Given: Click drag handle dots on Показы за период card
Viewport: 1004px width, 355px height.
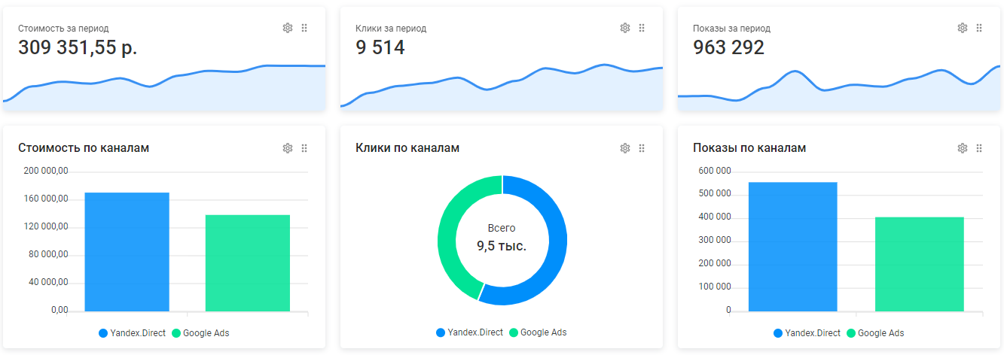Looking at the screenshot, I should 979,28.
